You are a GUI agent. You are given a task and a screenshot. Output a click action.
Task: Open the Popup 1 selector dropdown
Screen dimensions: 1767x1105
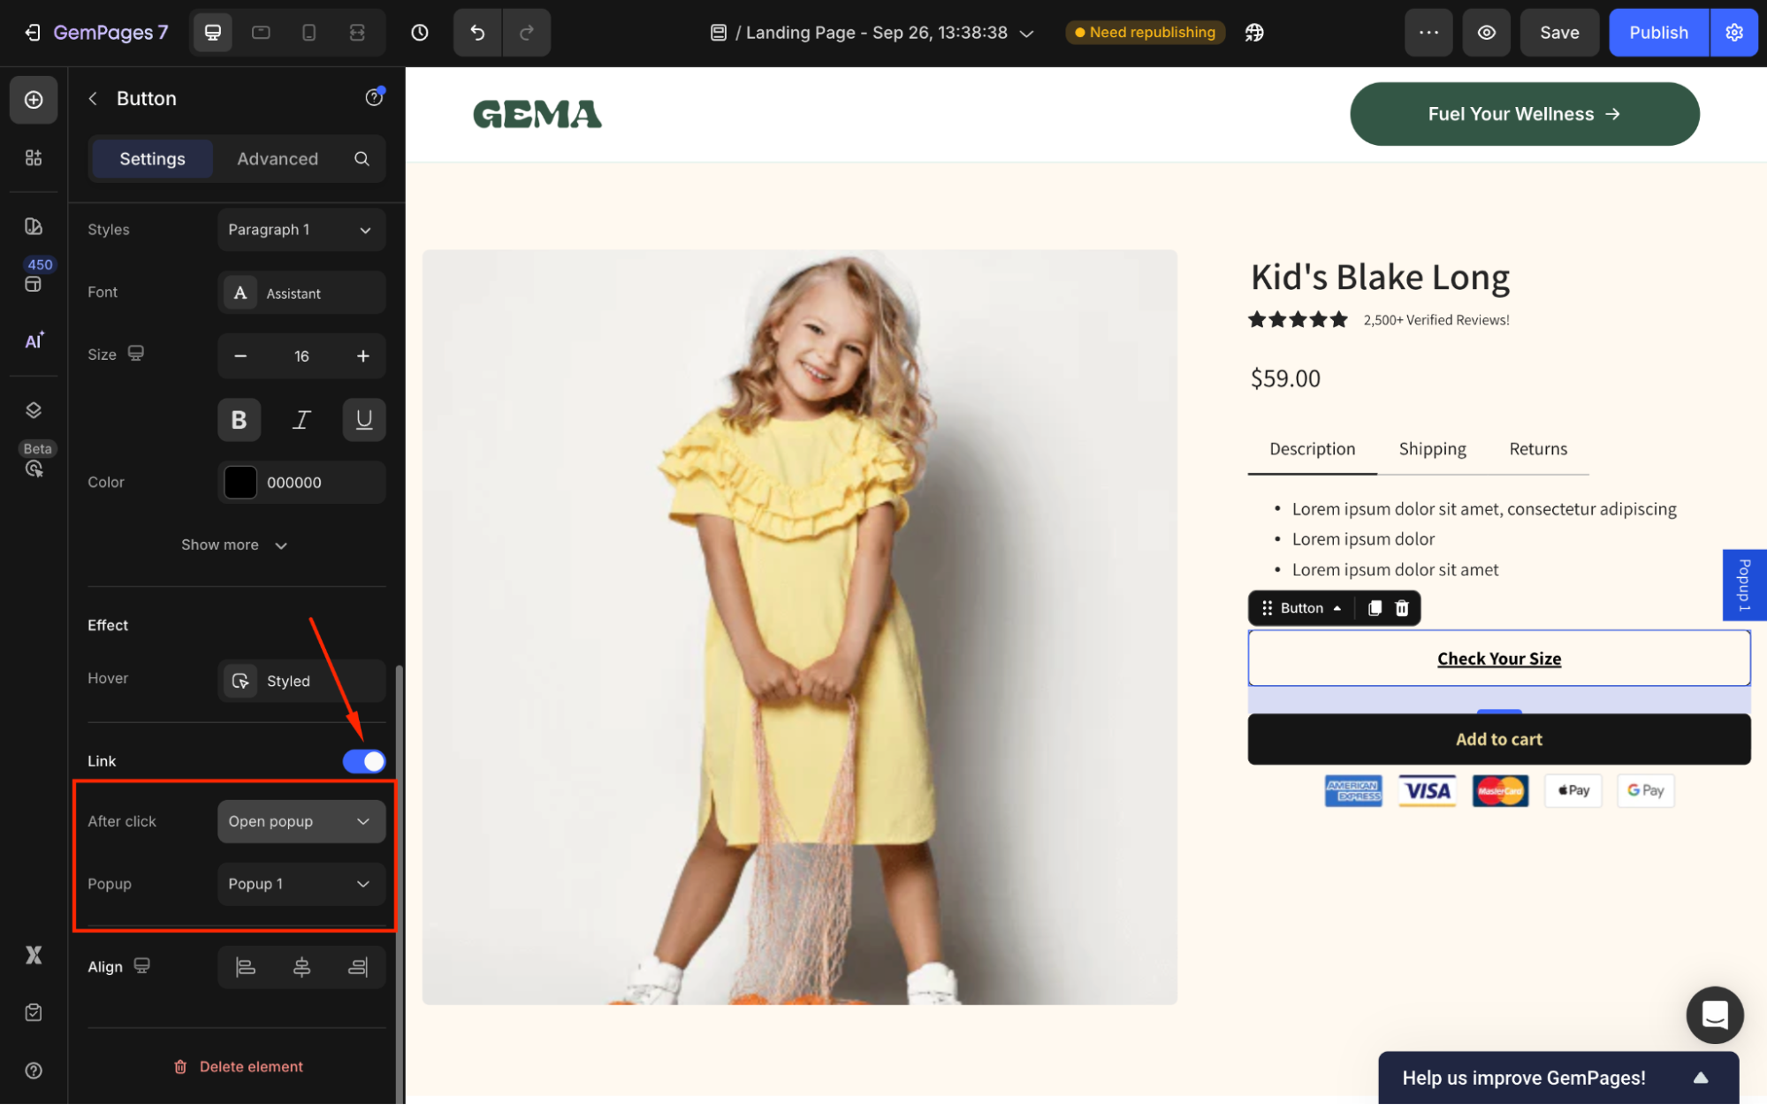[x=301, y=884]
